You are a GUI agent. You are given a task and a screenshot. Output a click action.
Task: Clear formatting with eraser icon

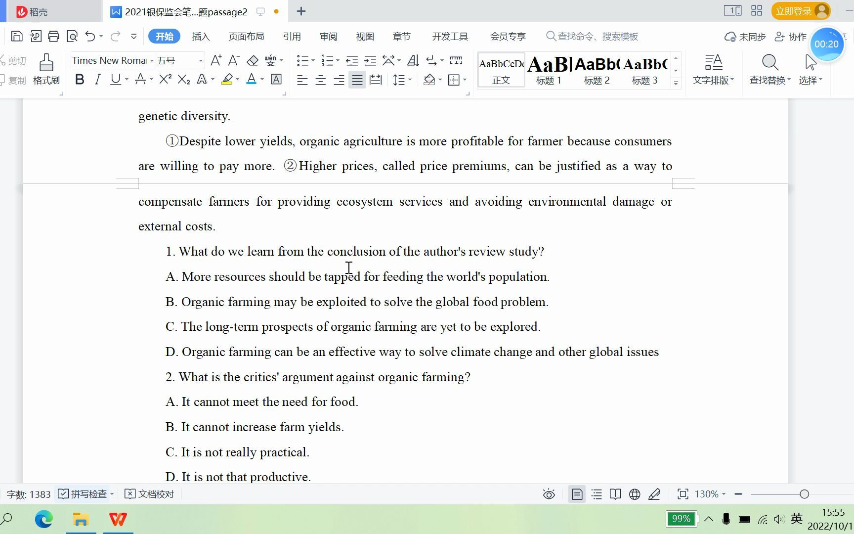click(x=253, y=60)
